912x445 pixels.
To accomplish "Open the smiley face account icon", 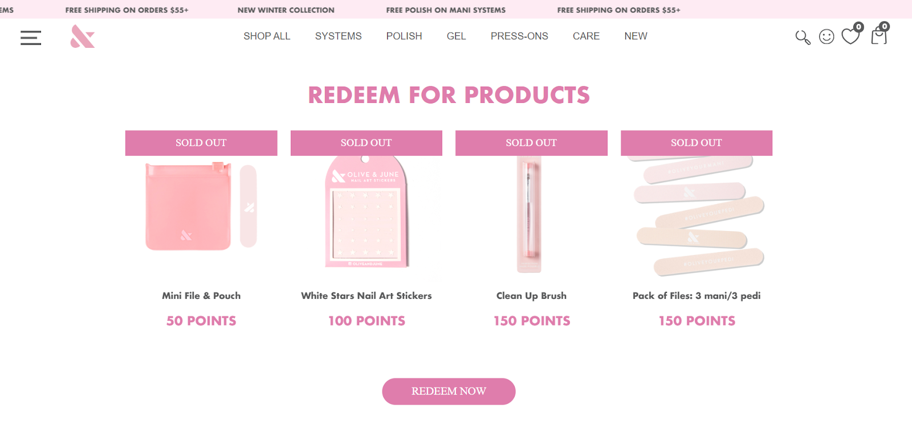I will pyautogui.click(x=826, y=37).
